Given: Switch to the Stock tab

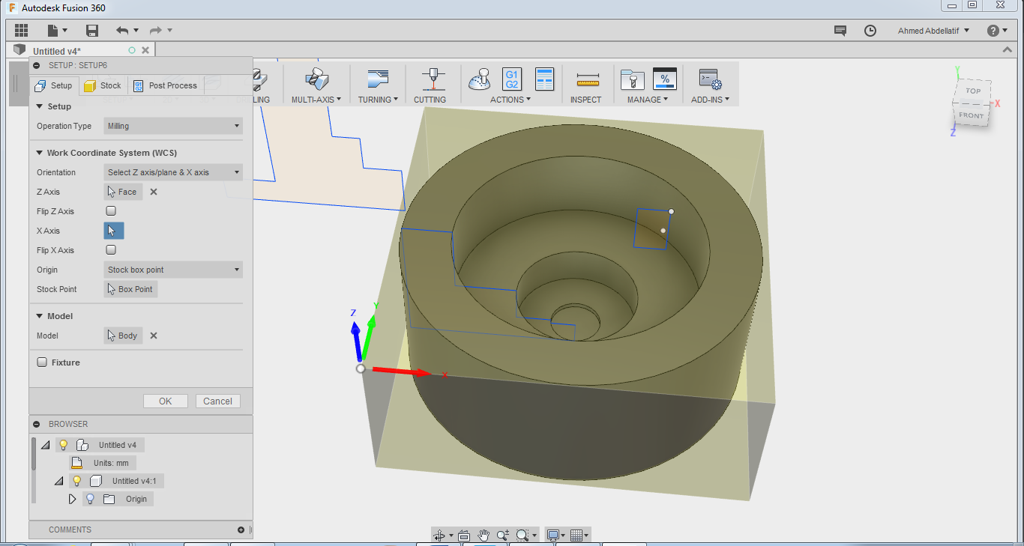Looking at the screenshot, I should [x=103, y=85].
